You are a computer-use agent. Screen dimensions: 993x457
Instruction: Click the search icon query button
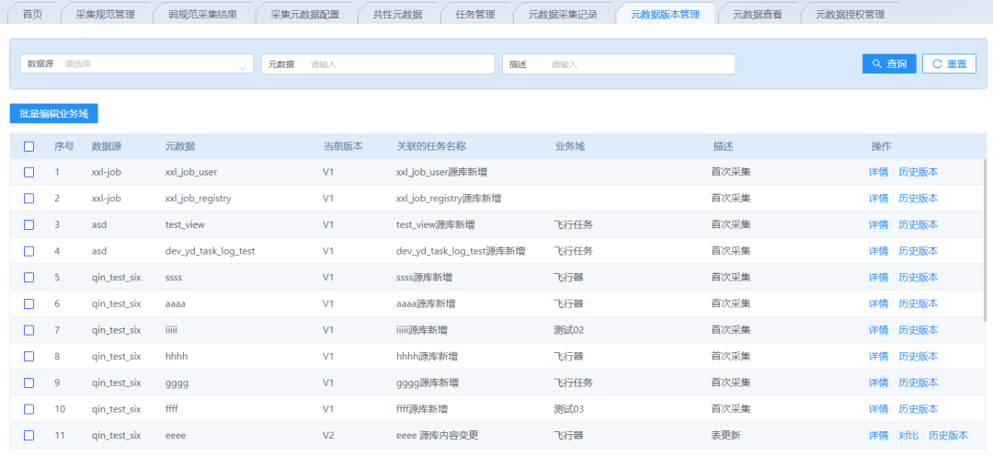coord(888,63)
